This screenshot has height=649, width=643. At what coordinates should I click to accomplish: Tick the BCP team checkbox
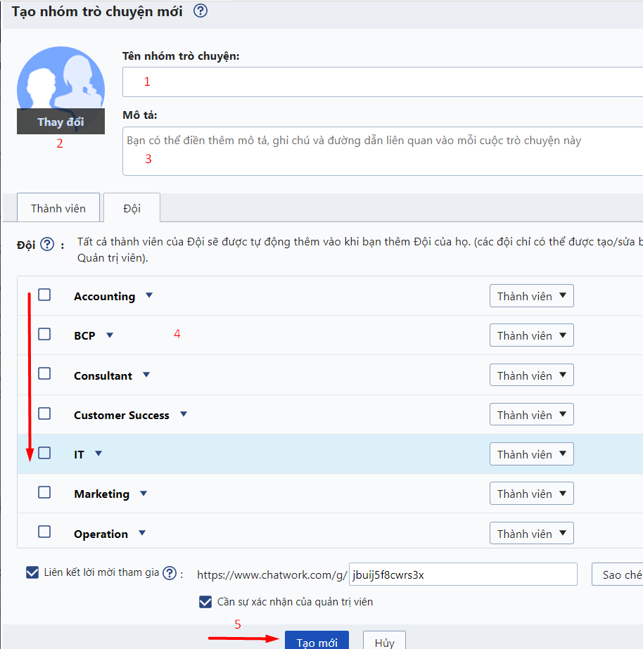click(44, 334)
